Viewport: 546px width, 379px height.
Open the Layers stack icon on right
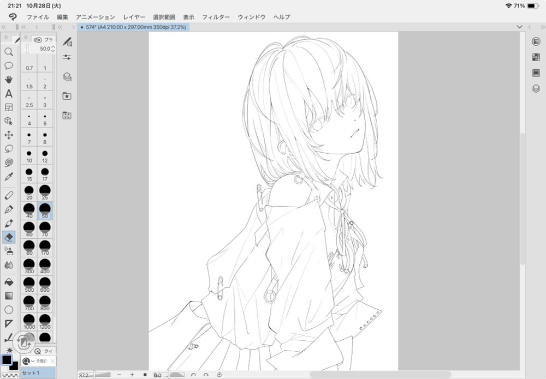[x=536, y=89]
